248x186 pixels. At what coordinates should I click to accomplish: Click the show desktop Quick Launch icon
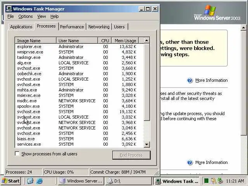point(30,181)
